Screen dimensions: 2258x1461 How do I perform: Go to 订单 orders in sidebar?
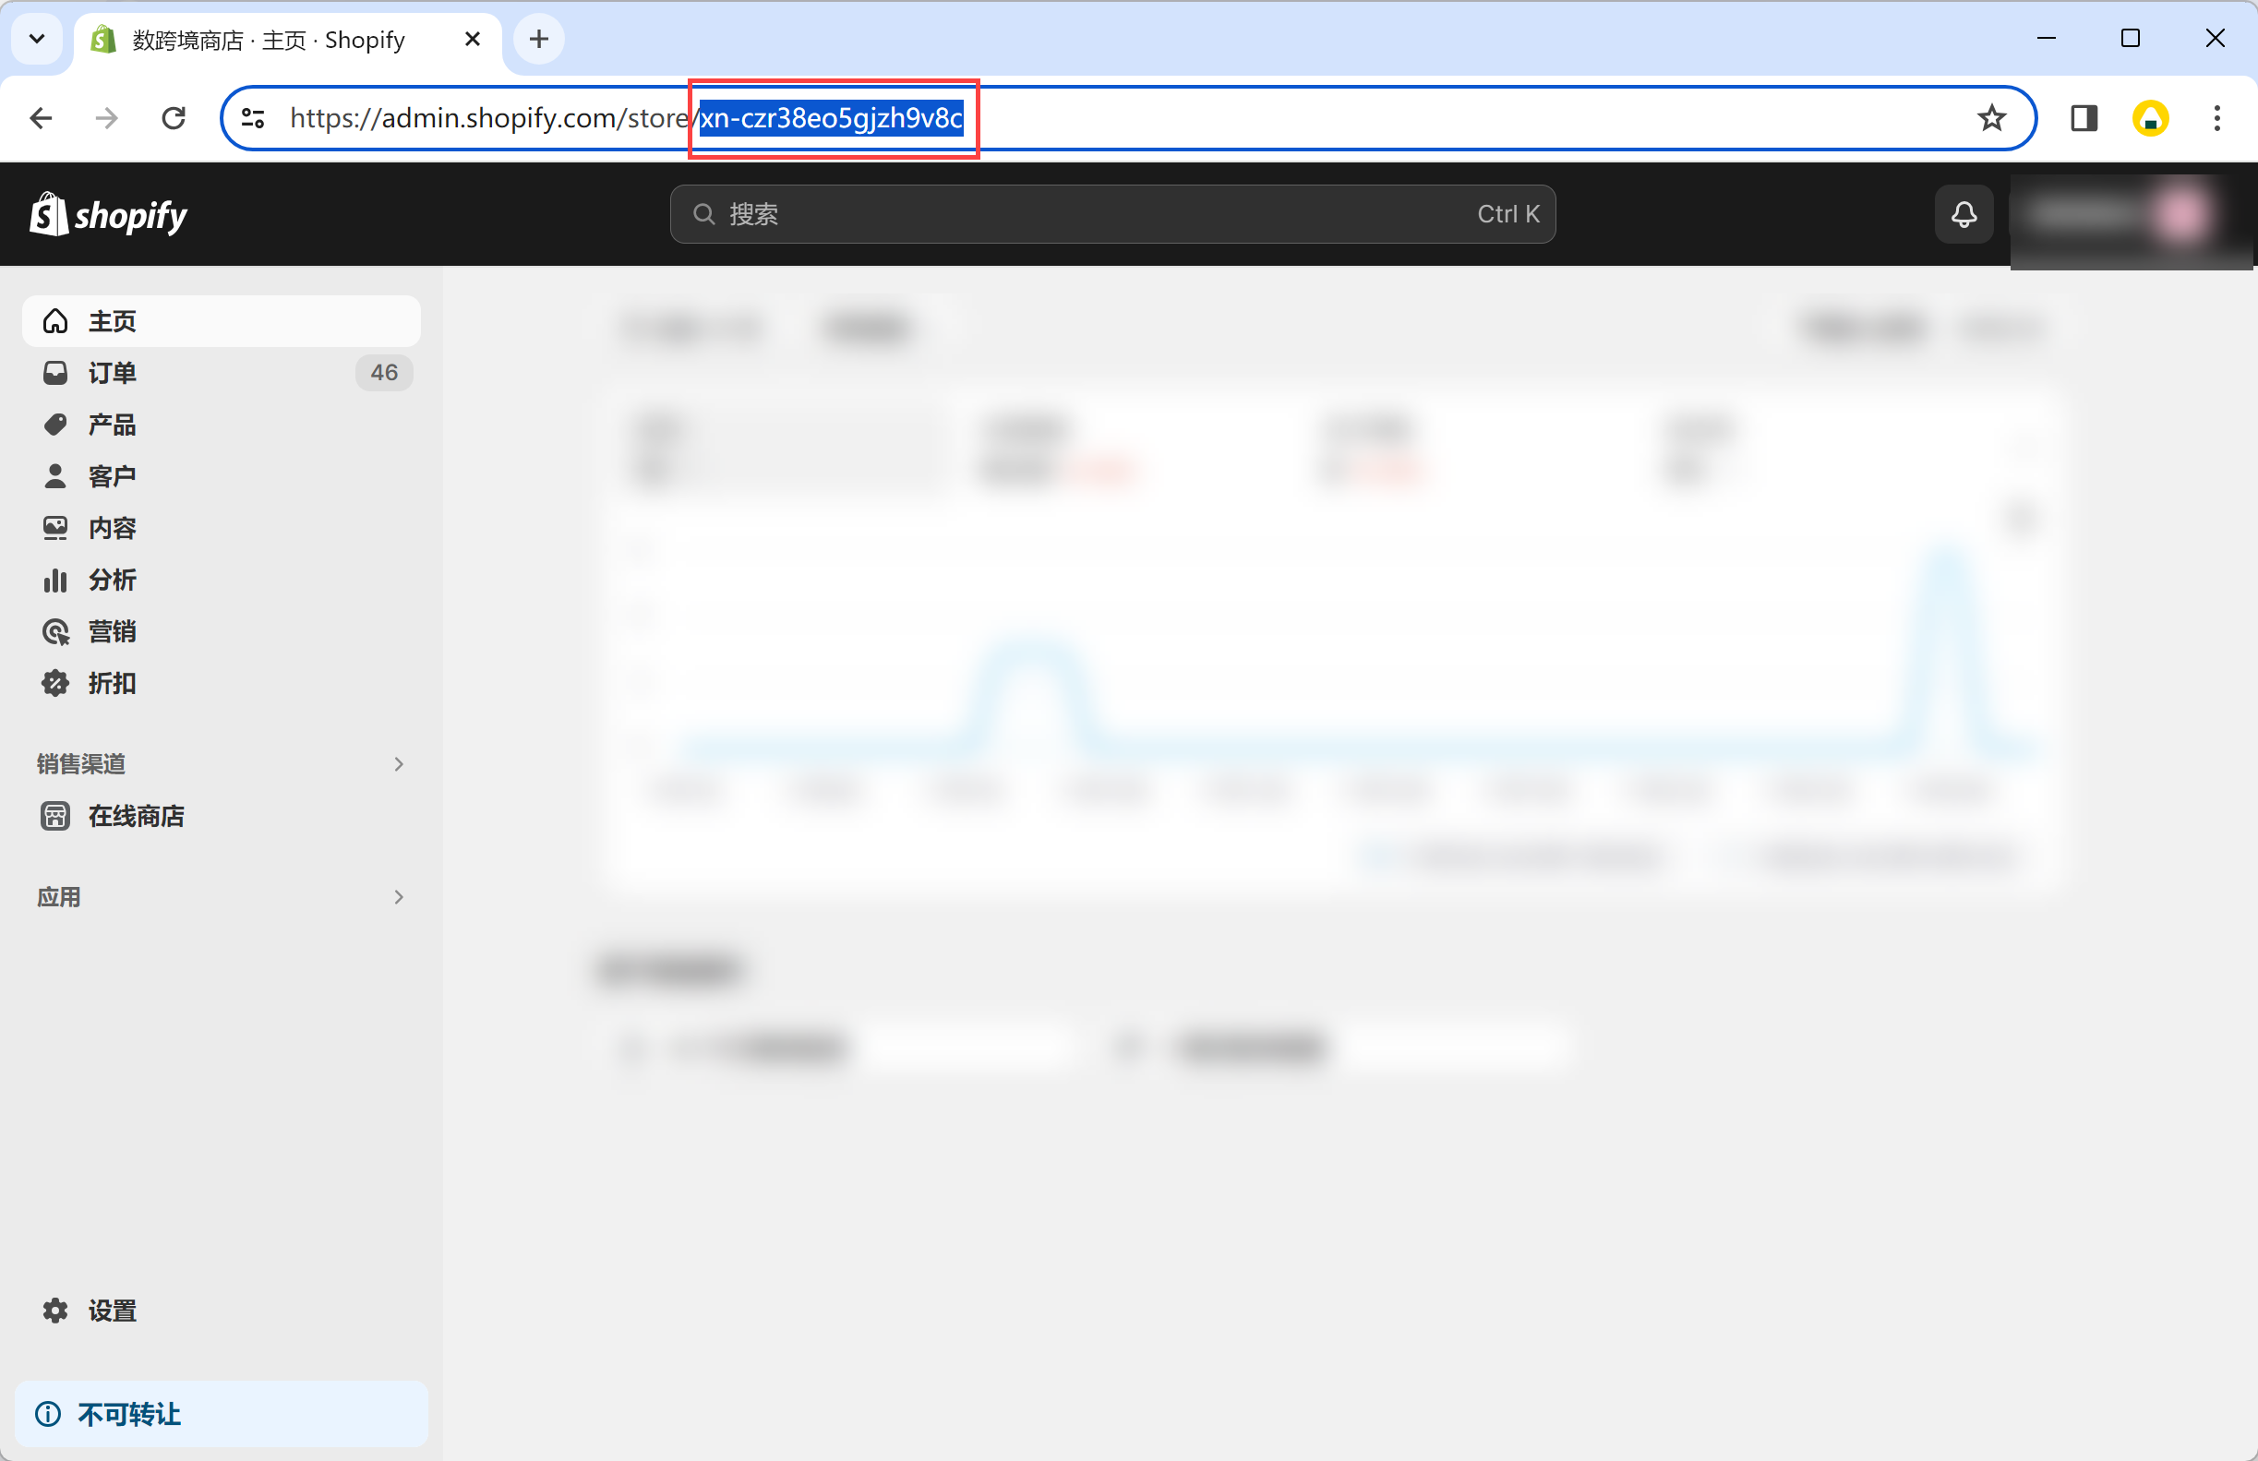[x=112, y=373]
